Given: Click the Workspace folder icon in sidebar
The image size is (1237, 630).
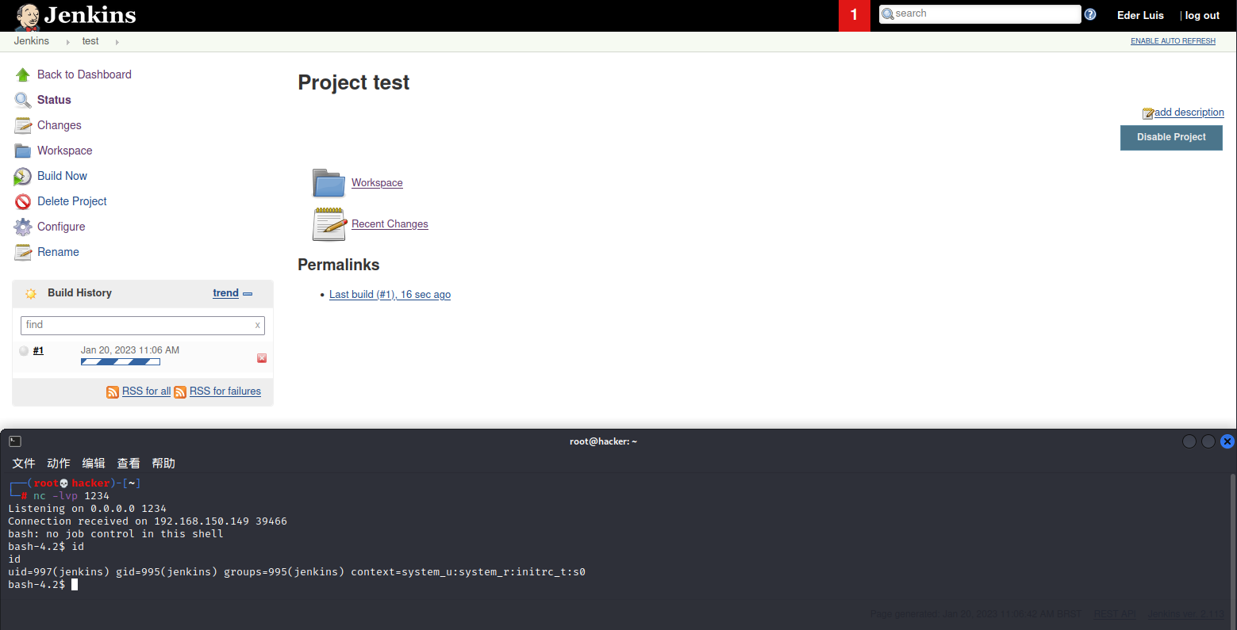Looking at the screenshot, I should click(23, 151).
